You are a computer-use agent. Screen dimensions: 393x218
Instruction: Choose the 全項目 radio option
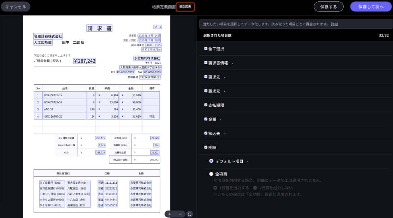[211, 174]
